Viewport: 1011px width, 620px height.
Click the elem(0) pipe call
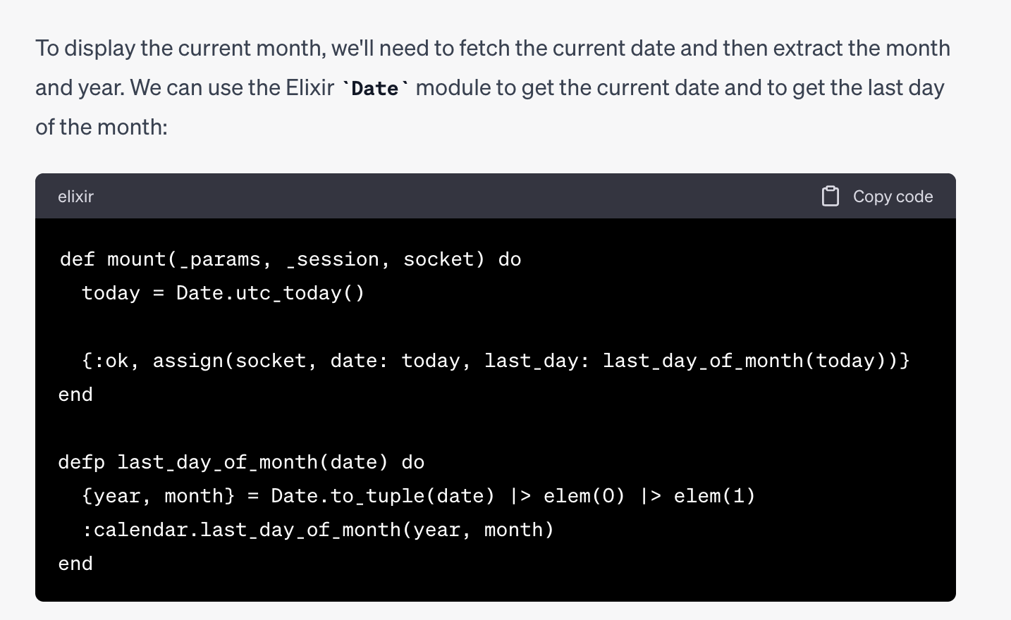(584, 495)
